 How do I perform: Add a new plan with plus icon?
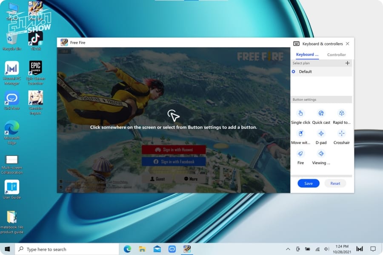click(x=347, y=63)
